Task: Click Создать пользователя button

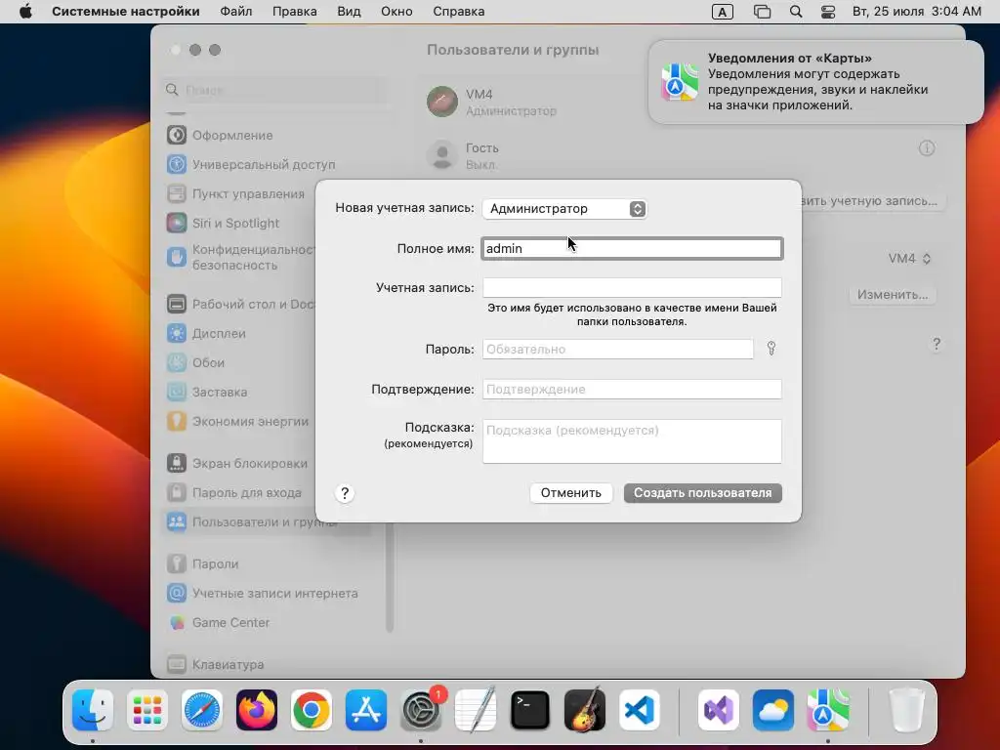Action: [x=703, y=493]
